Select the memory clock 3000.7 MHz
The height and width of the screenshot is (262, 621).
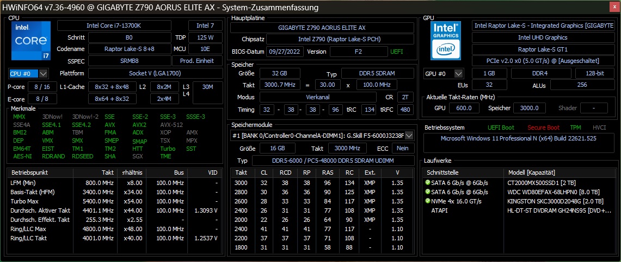pyautogui.click(x=280, y=85)
